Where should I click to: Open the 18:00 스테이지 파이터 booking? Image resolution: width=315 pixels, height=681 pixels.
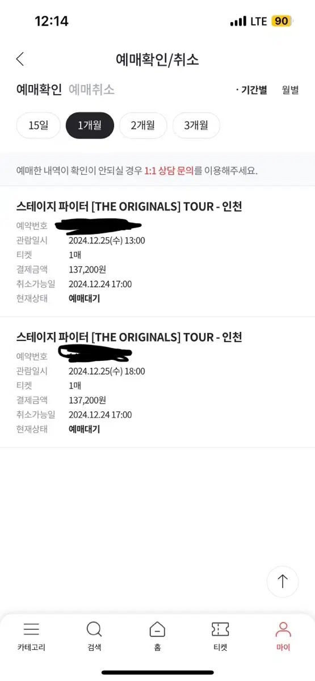157,382
